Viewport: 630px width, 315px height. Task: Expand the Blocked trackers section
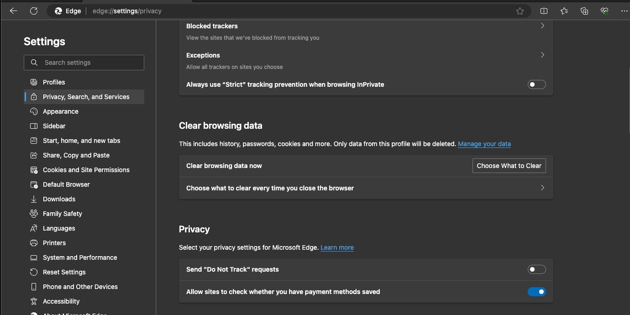542,26
